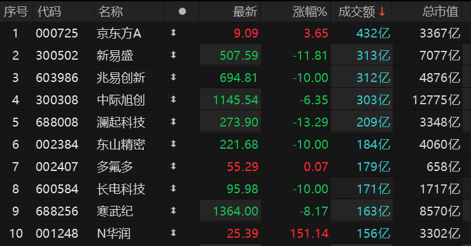This screenshot has height=246, width=471.
Task: Click market cap 7077亿
Action: click(x=440, y=55)
